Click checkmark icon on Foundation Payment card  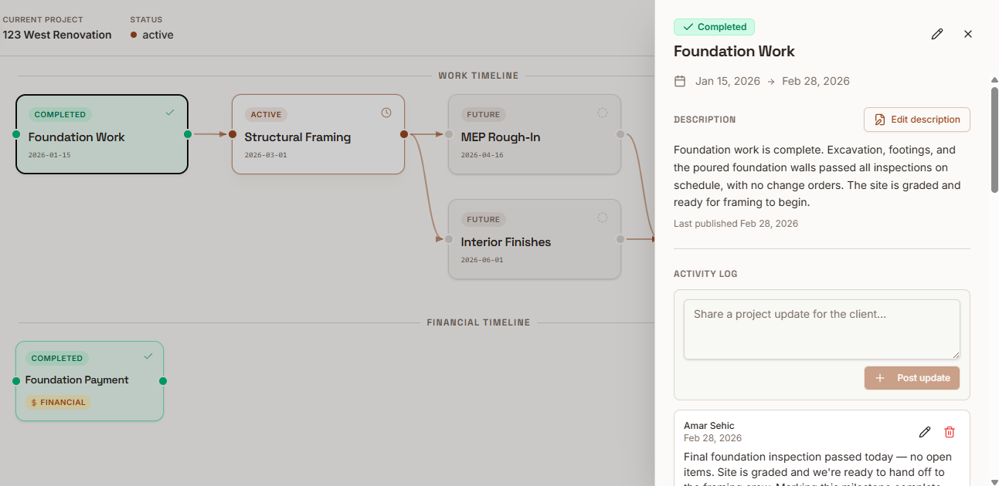coord(148,356)
